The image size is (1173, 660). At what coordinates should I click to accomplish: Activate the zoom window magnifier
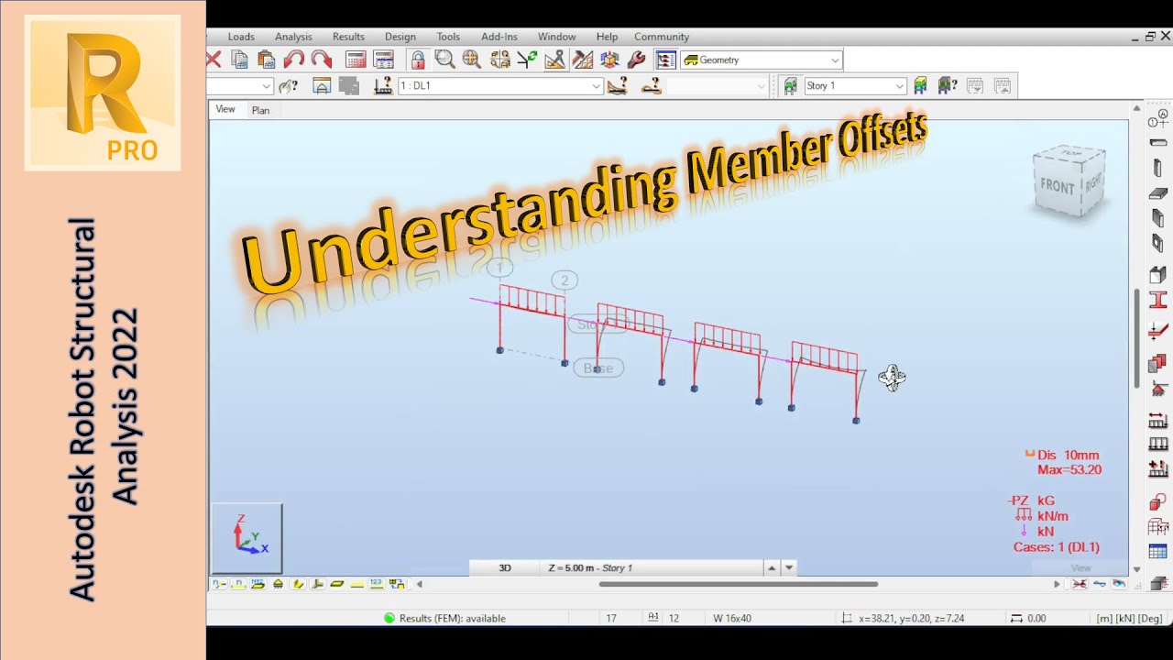(x=445, y=60)
